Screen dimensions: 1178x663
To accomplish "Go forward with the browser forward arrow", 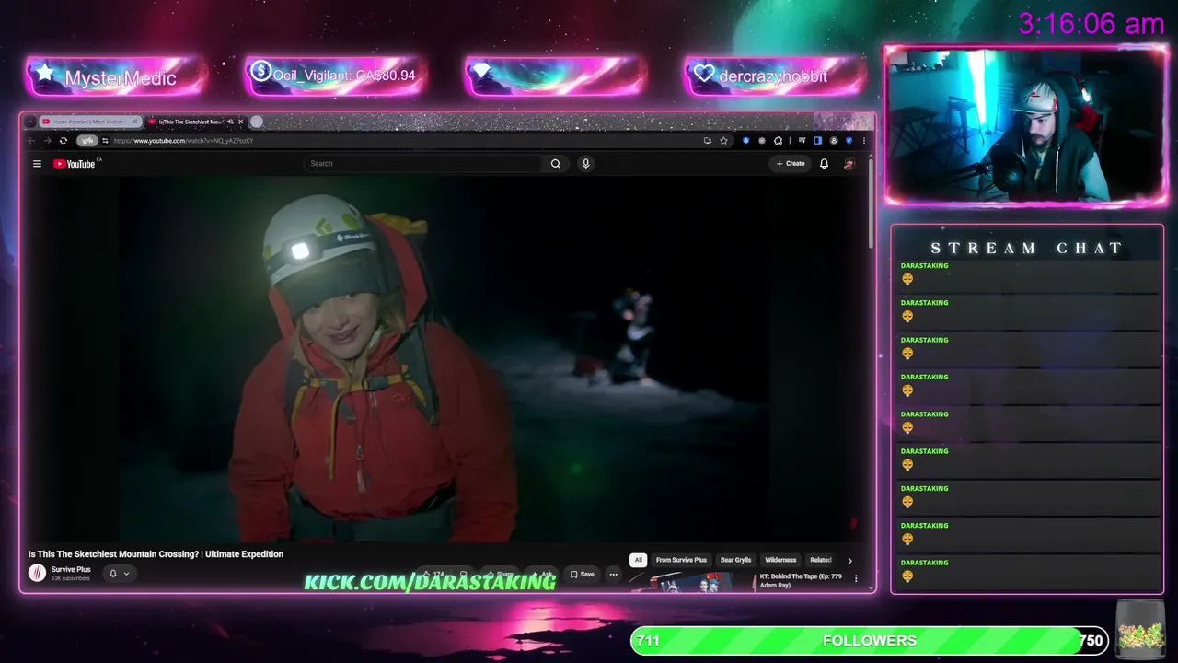I will 47,141.
